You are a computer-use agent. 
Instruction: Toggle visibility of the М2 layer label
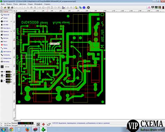click(x=25, y=123)
